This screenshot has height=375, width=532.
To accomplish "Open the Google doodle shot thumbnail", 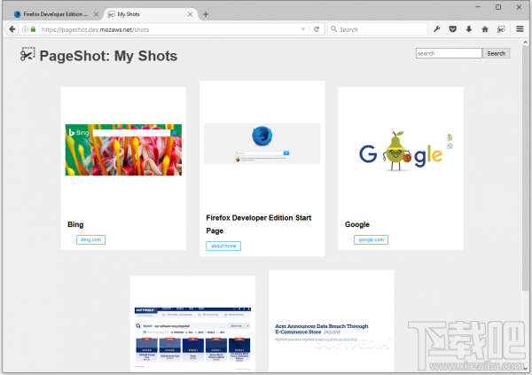I will pyautogui.click(x=401, y=150).
